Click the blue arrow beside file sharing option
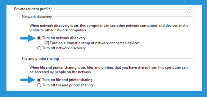 28,80
